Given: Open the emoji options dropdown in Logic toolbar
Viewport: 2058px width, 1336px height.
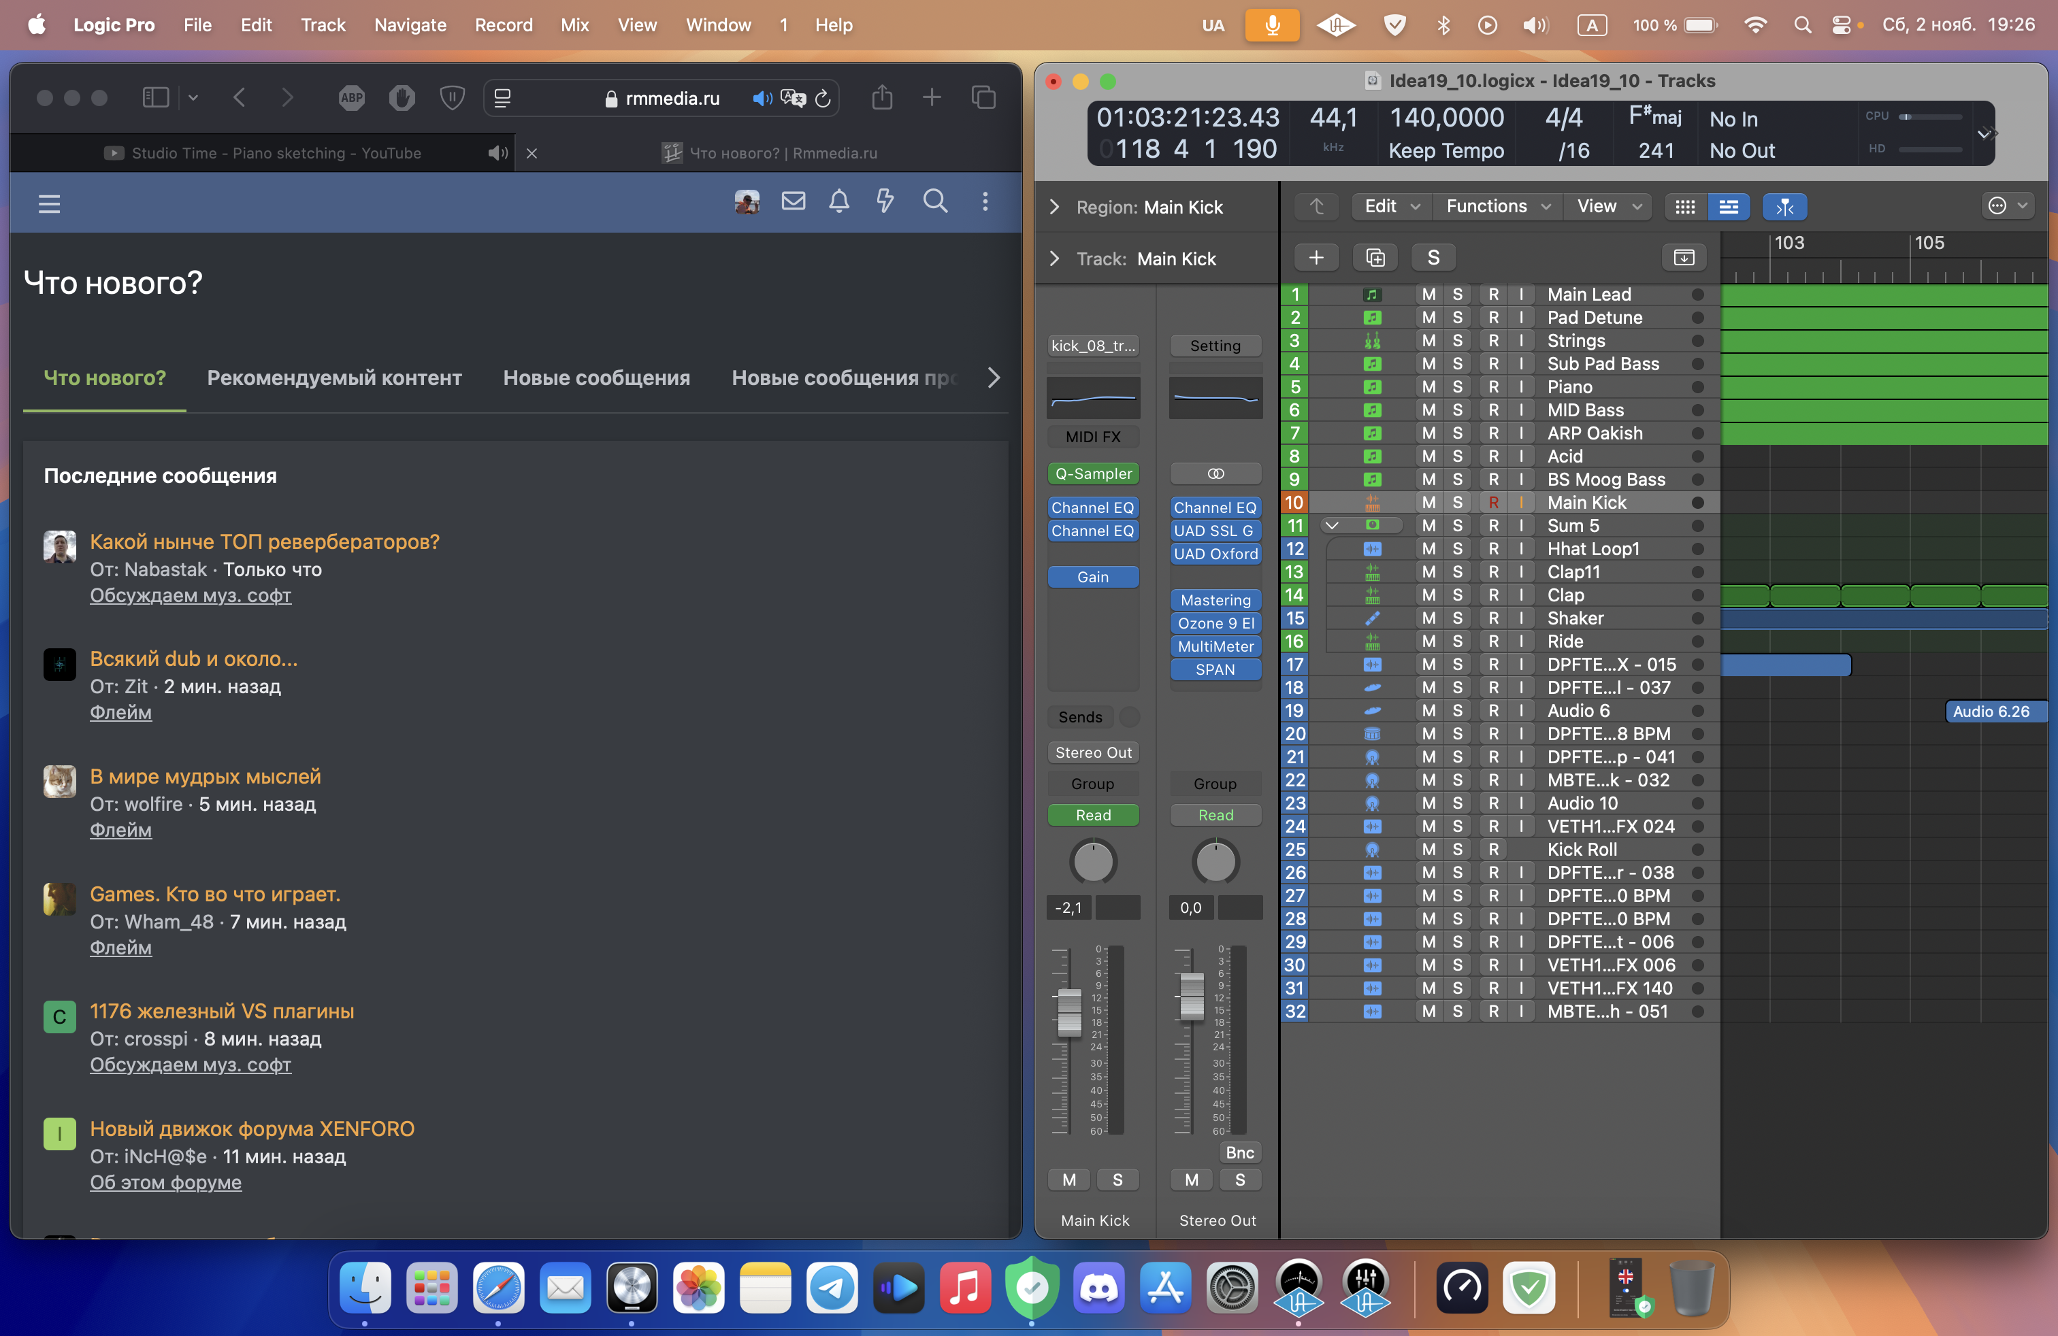Looking at the screenshot, I should pos(2007,205).
